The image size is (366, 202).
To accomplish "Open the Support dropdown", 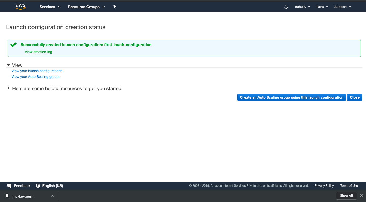I will pos(342,7).
